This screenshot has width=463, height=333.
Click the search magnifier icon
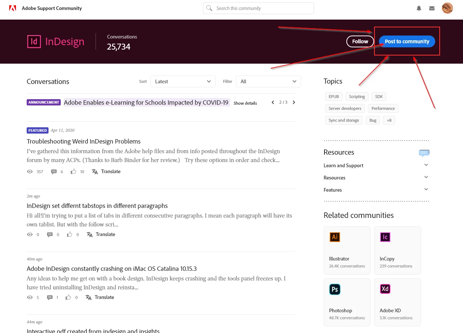click(x=210, y=8)
